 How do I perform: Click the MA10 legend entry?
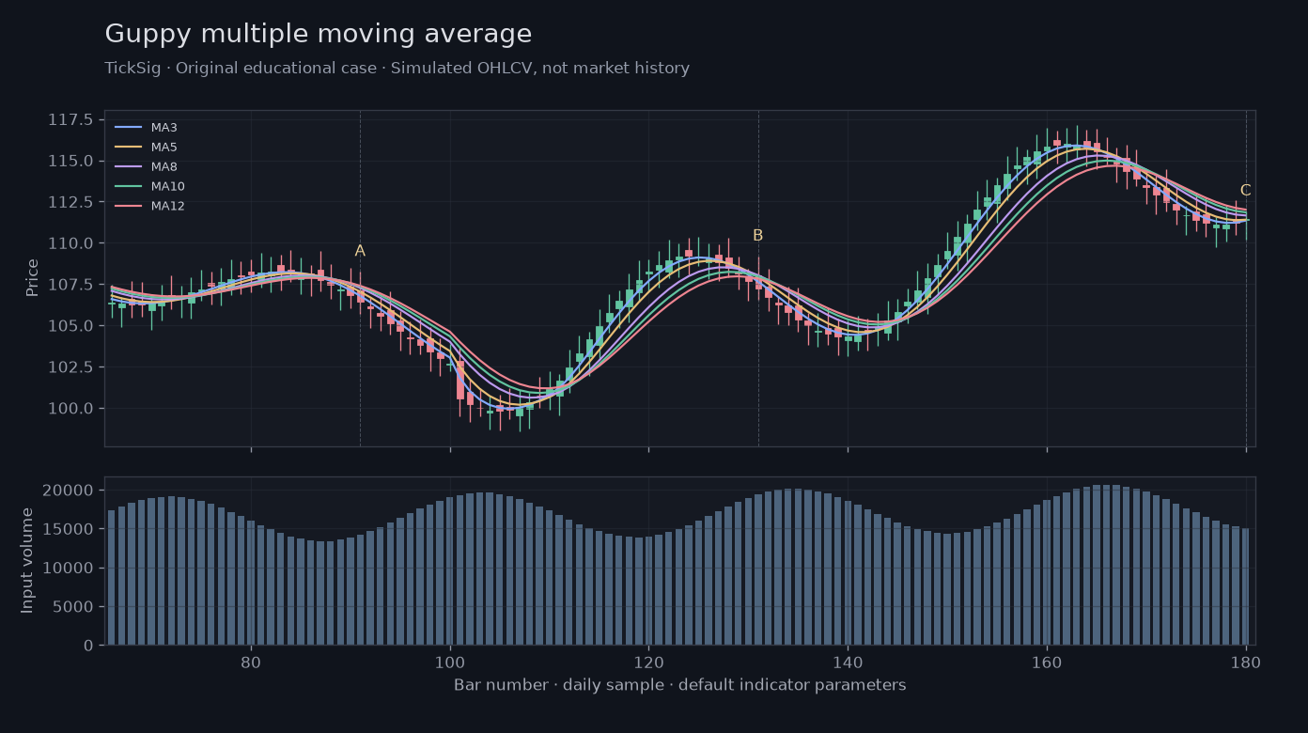(149, 187)
